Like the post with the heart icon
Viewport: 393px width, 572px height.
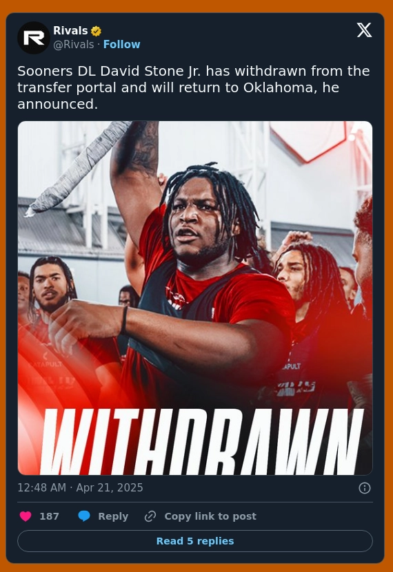pyautogui.click(x=26, y=516)
